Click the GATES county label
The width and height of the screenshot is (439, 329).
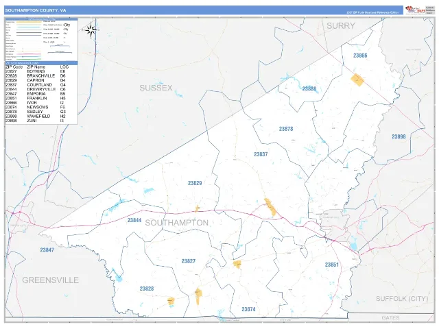(x=390, y=317)
